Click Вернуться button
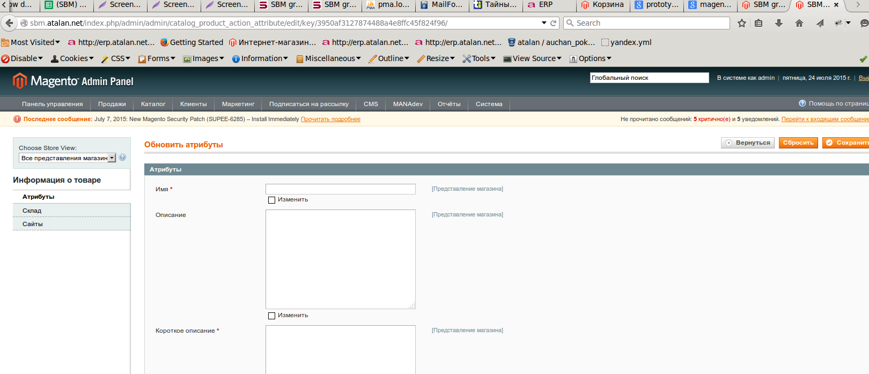This screenshot has width=869, height=374. (x=748, y=143)
